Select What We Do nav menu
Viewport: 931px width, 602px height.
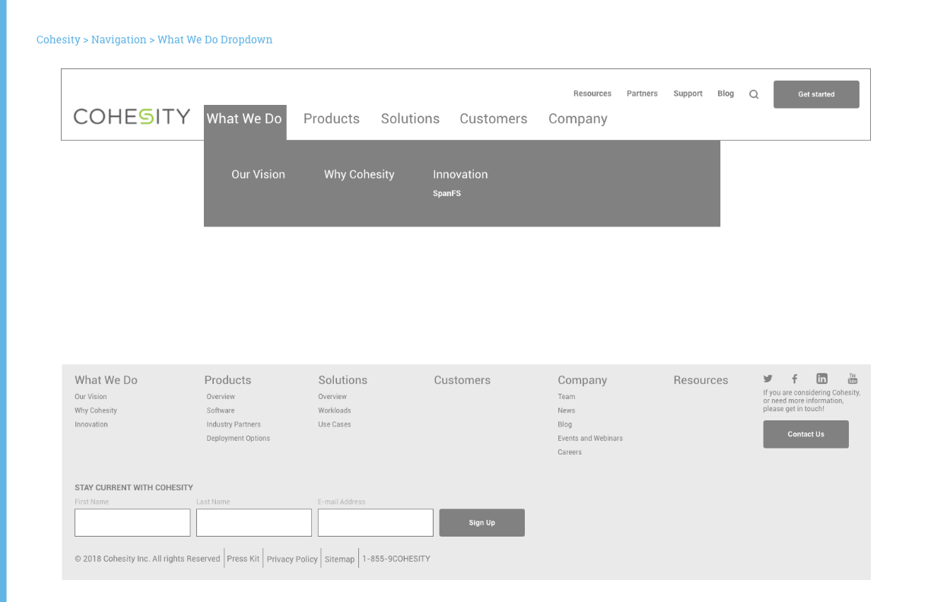coord(245,122)
